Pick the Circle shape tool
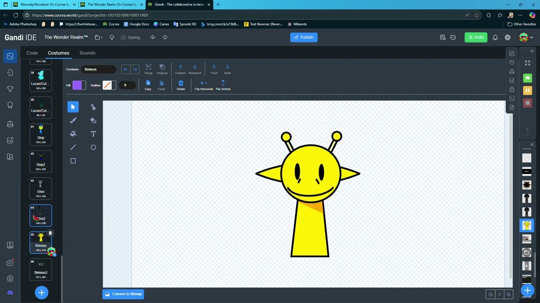This screenshot has height=303, width=540. pyautogui.click(x=93, y=147)
